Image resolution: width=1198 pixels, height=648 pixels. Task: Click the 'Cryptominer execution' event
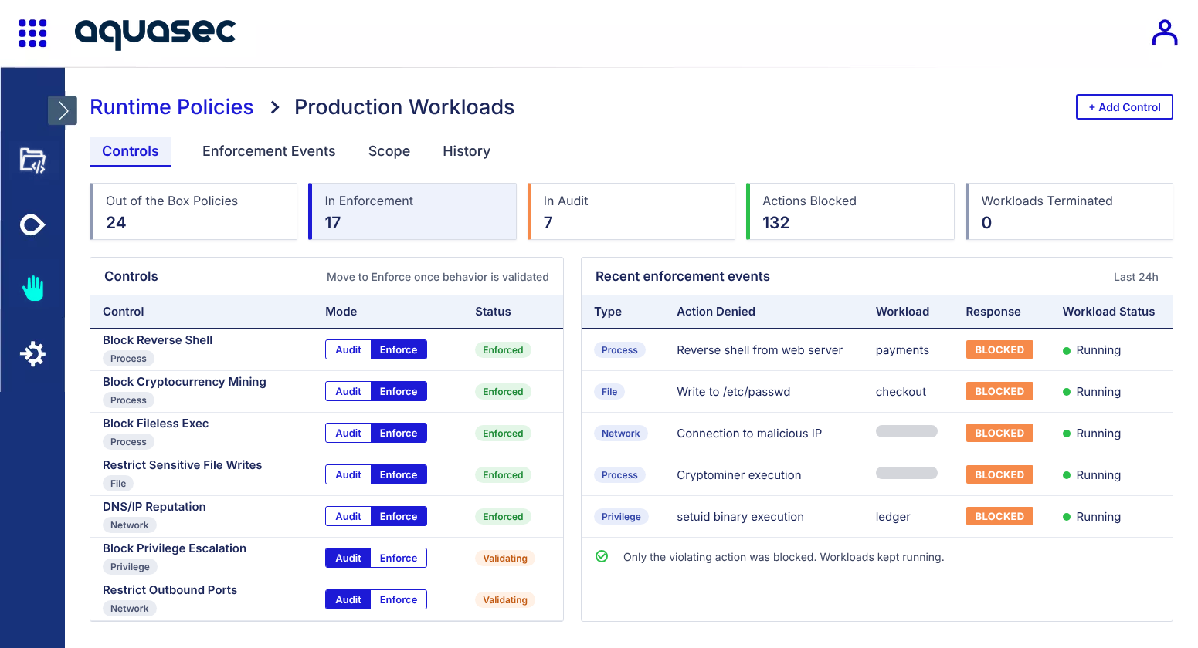pos(739,475)
